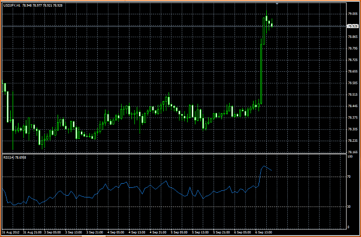Click the 78.865 price axis label

click(x=352, y=37)
